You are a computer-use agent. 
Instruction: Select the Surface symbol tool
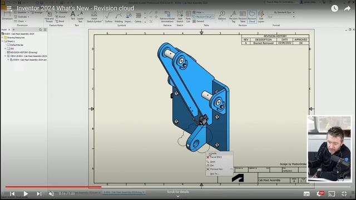tap(108, 17)
